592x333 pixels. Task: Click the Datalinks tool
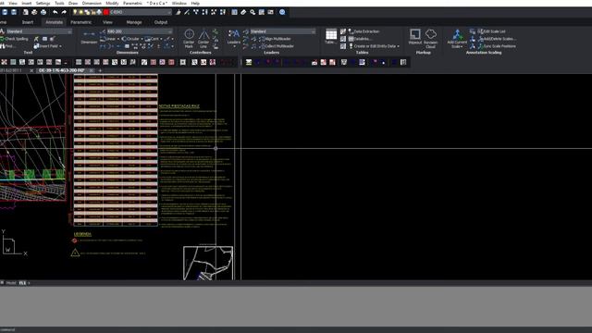(360, 39)
